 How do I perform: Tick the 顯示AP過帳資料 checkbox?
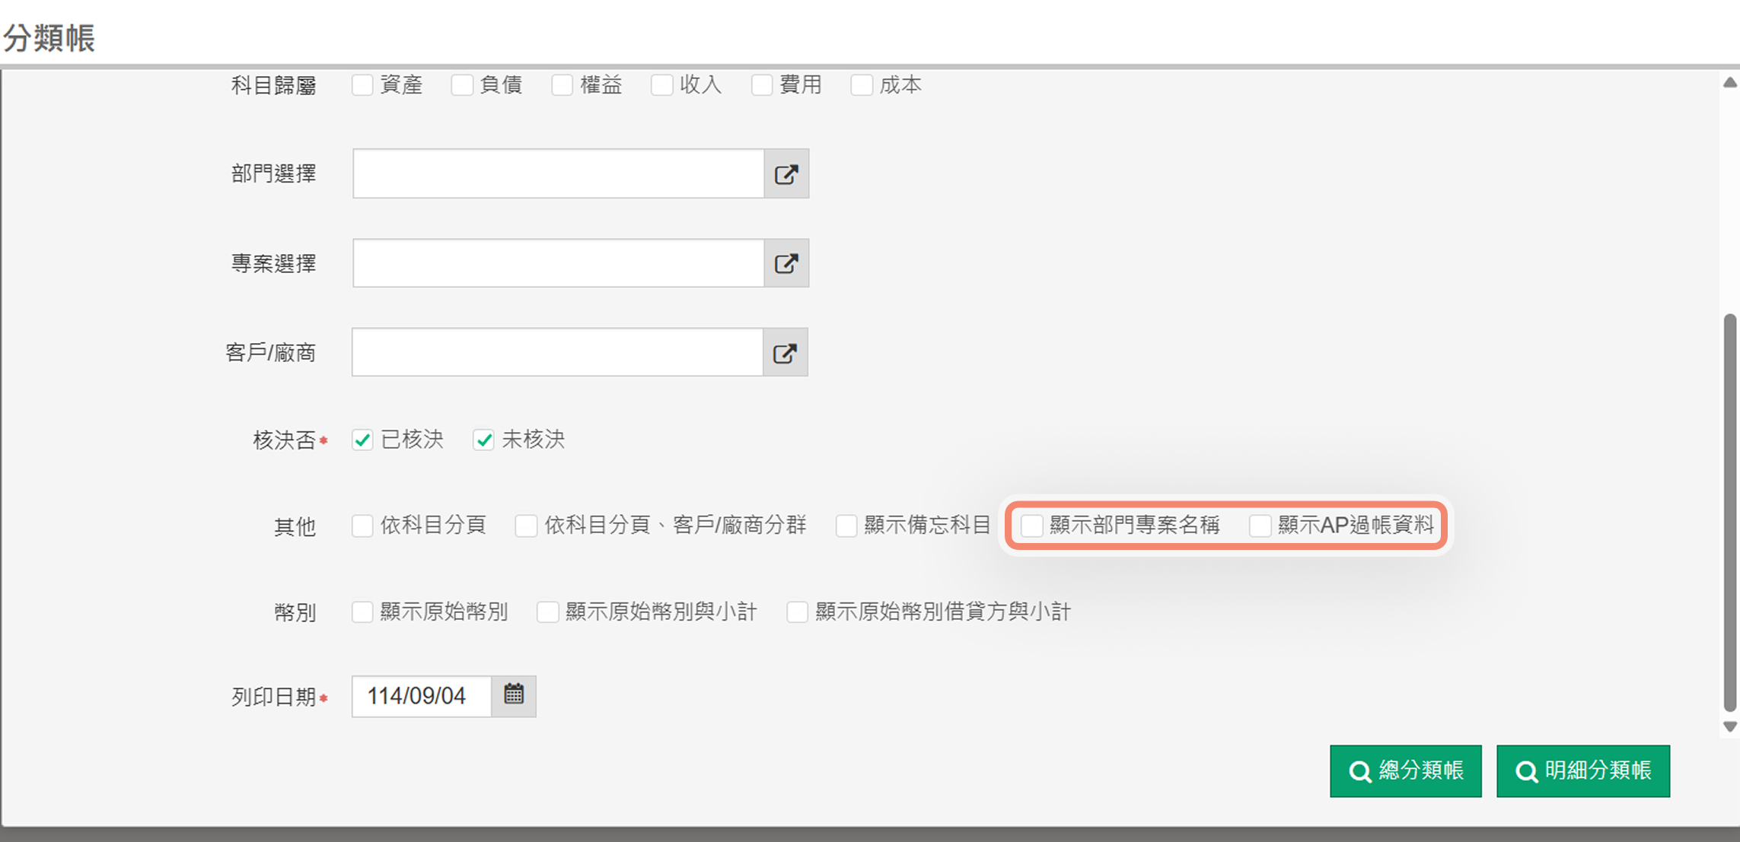(x=1260, y=525)
